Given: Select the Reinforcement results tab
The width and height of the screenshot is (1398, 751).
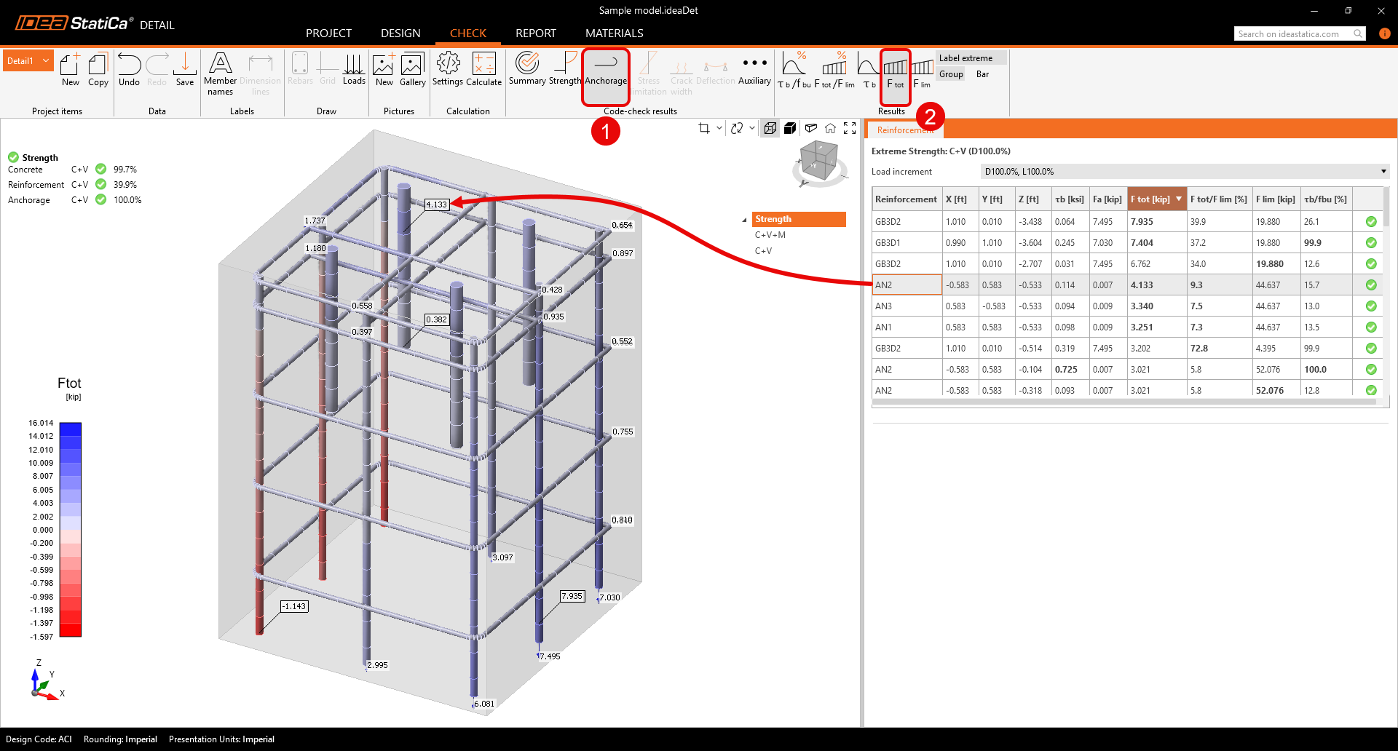Looking at the screenshot, I should point(905,130).
